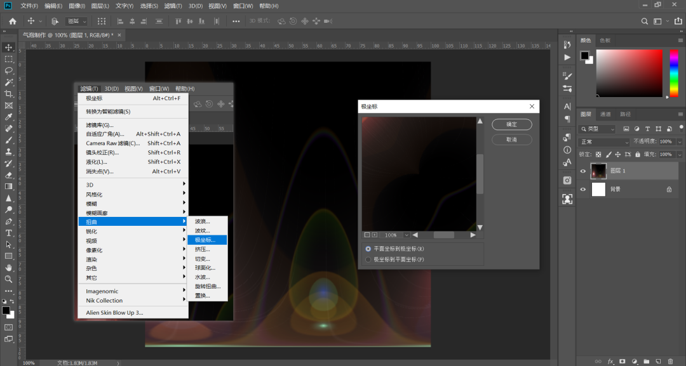Viewport: 686px width, 366px height.
Task: Click 确定 in the 极坐标 dialog
Action: pos(511,124)
